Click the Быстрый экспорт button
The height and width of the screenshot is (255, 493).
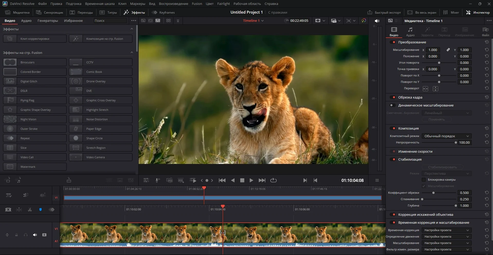click(384, 12)
